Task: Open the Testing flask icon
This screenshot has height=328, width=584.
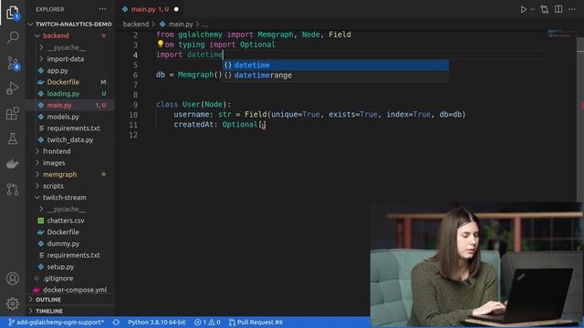Action: [13, 138]
